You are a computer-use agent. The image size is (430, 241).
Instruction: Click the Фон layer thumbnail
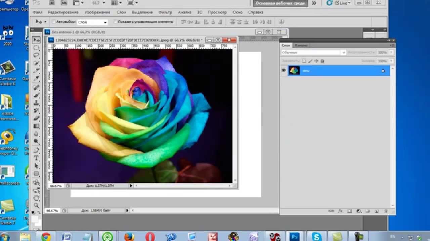pyautogui.click(x=294, y=71)
